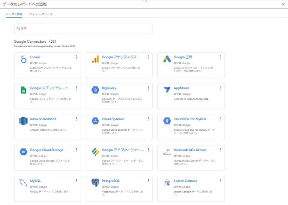The image size is (288, 205).
Task: Open PostgreSQL card three-dot menu
Action: [x=148, y=181]
